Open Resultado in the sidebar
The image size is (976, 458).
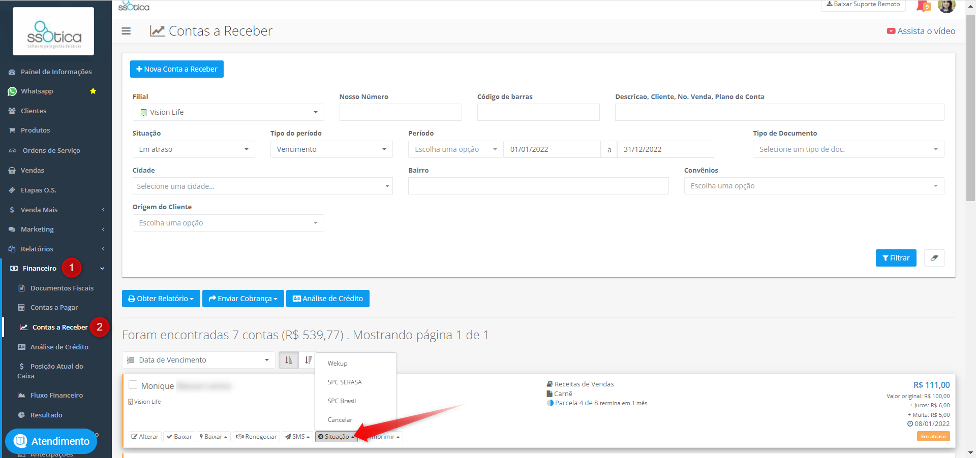tap(46, 415)
